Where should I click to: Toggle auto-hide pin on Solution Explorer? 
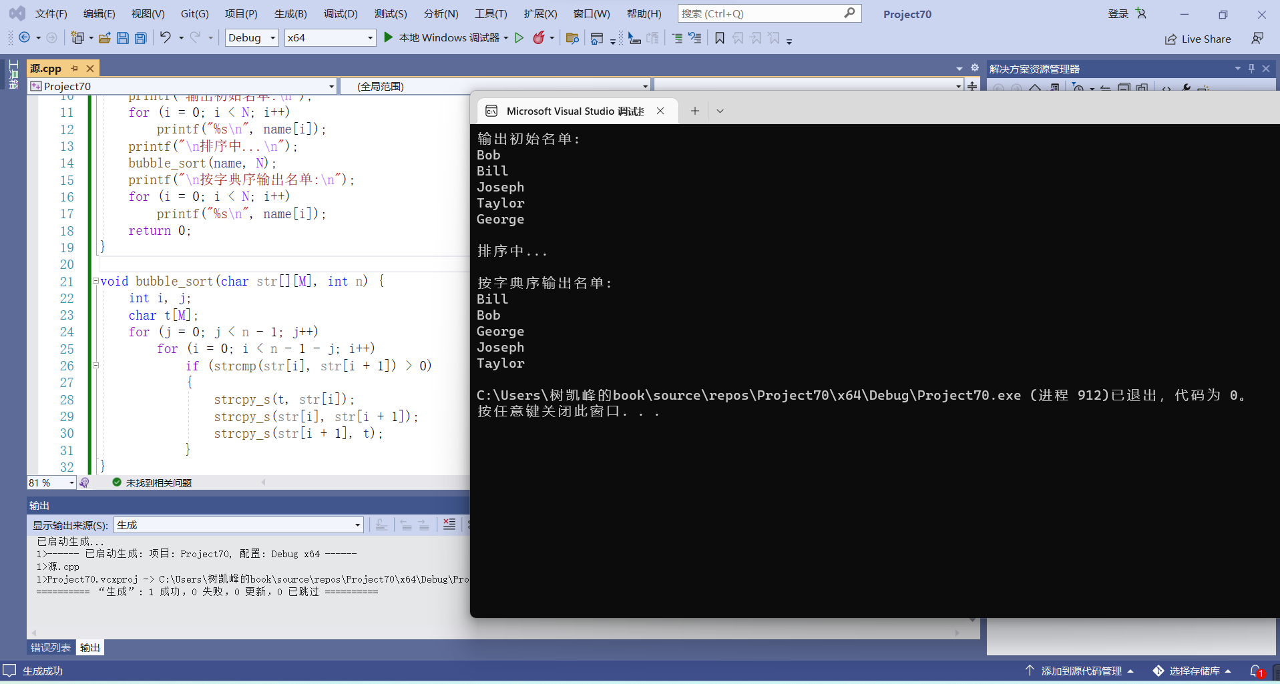pyautogui.click(x=1251, y=68)
